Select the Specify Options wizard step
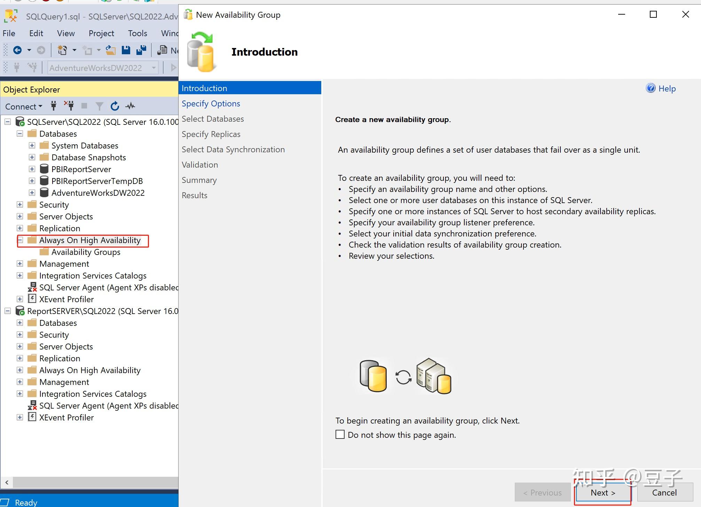The width and height of the screenshot is (701, 507). pos(211,103)
